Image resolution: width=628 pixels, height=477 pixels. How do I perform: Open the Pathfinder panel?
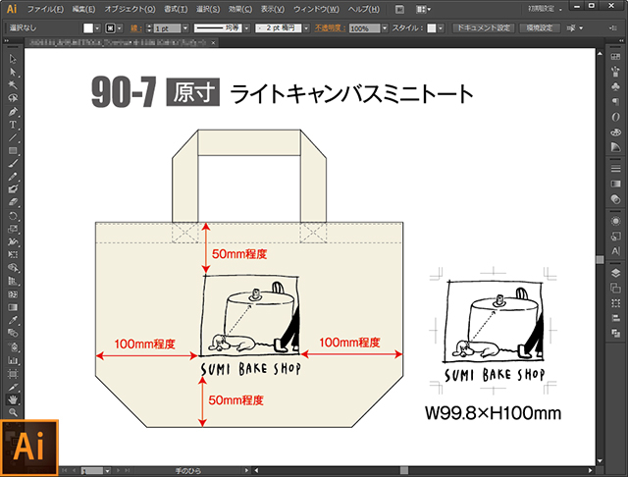click(x=615, y=334)
